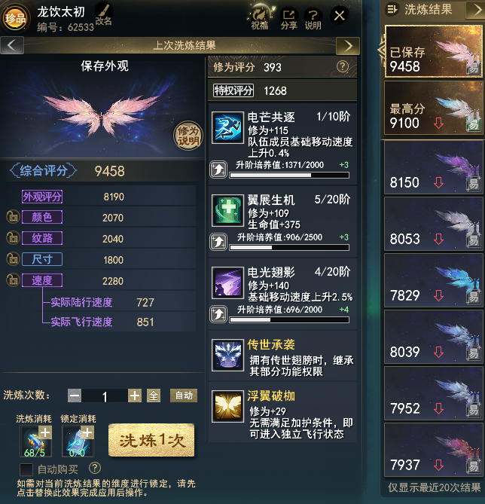Toggle the lock beside 速度
This screenshot has height=504, width=485.
(x=13, y=280)
